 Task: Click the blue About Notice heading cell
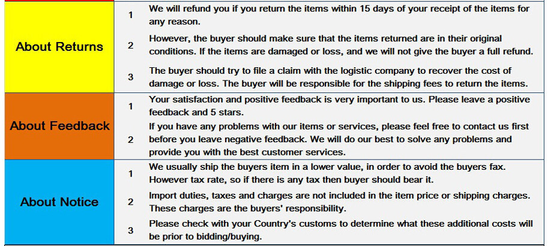(59, 202)
